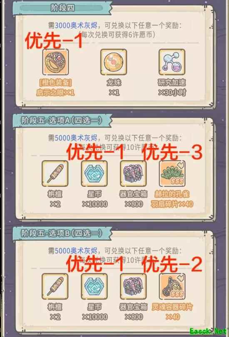This screenshot has height=337, width=229.
Task: Select 梅檀 ×2 icon in 选项B
Action: coord(55,286)
